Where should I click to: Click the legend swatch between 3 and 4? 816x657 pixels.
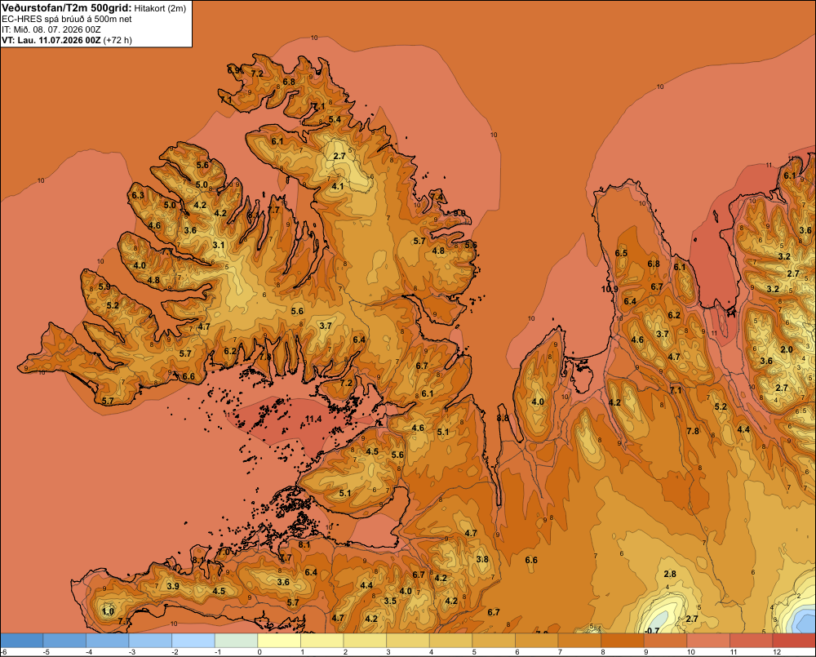(408, 640)
